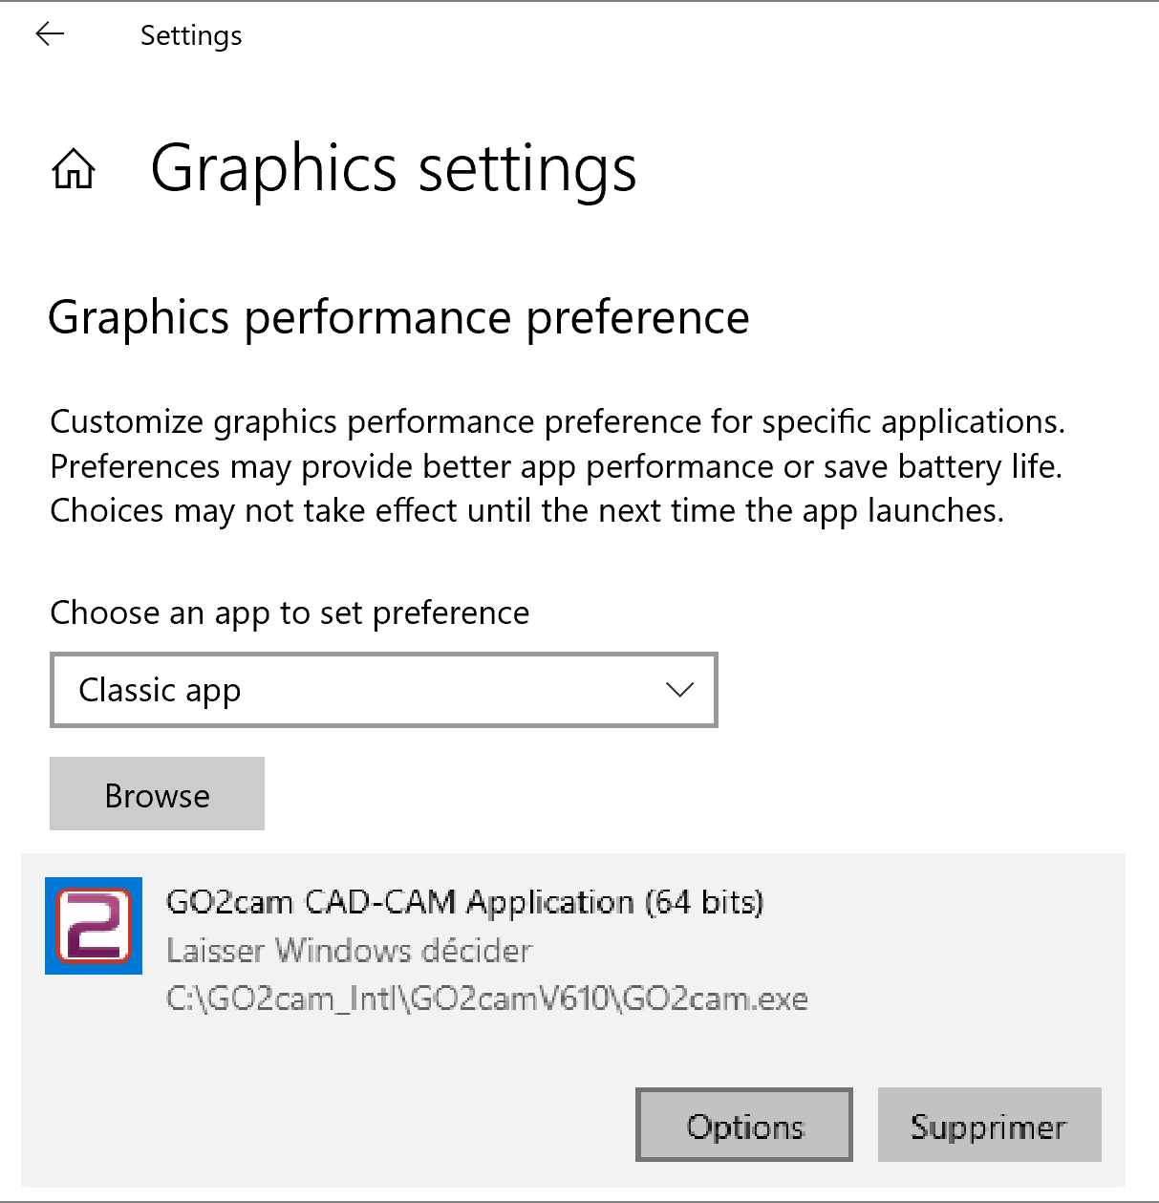Click 'Laisser Windows décider' preference text
The width and height of the screenshot is (1159, 1203).
coord(349,951)
